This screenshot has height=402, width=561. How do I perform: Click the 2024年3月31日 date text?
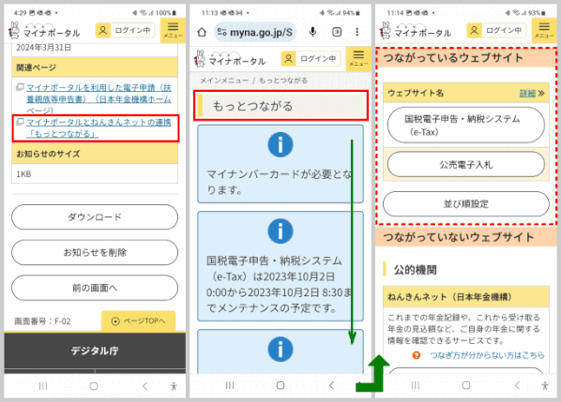(x=43, y=48)
